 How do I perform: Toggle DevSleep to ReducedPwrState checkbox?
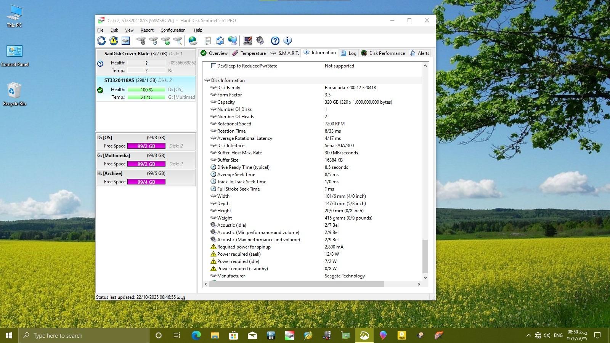[x=213, y=66]
